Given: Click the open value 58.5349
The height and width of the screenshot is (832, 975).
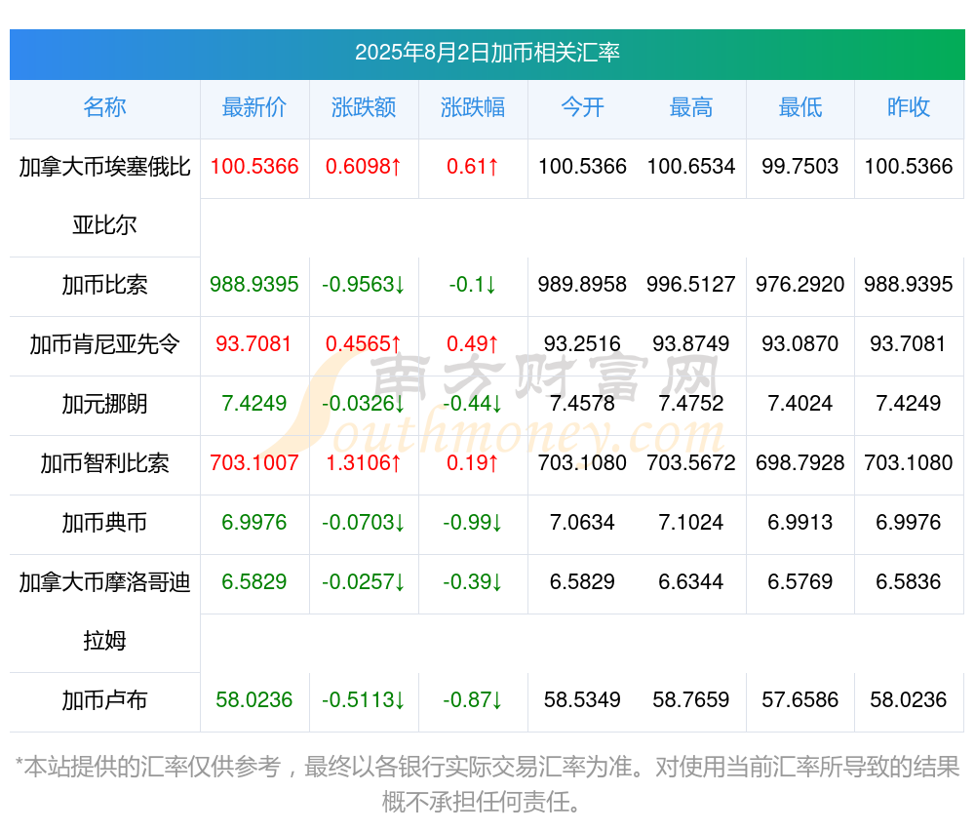Looking at the screenshot, I should tap(582, 700).
